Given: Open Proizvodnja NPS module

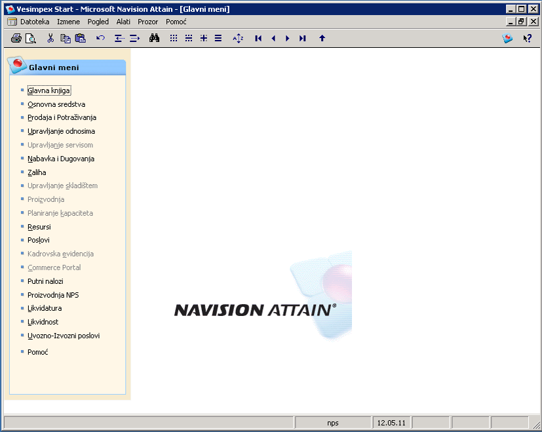Looking at the screenshot, I should (53, 295).
